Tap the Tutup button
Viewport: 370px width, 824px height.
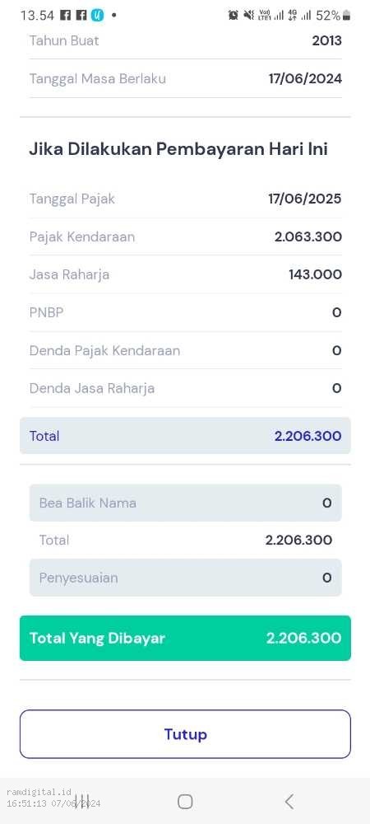point(185,733)
